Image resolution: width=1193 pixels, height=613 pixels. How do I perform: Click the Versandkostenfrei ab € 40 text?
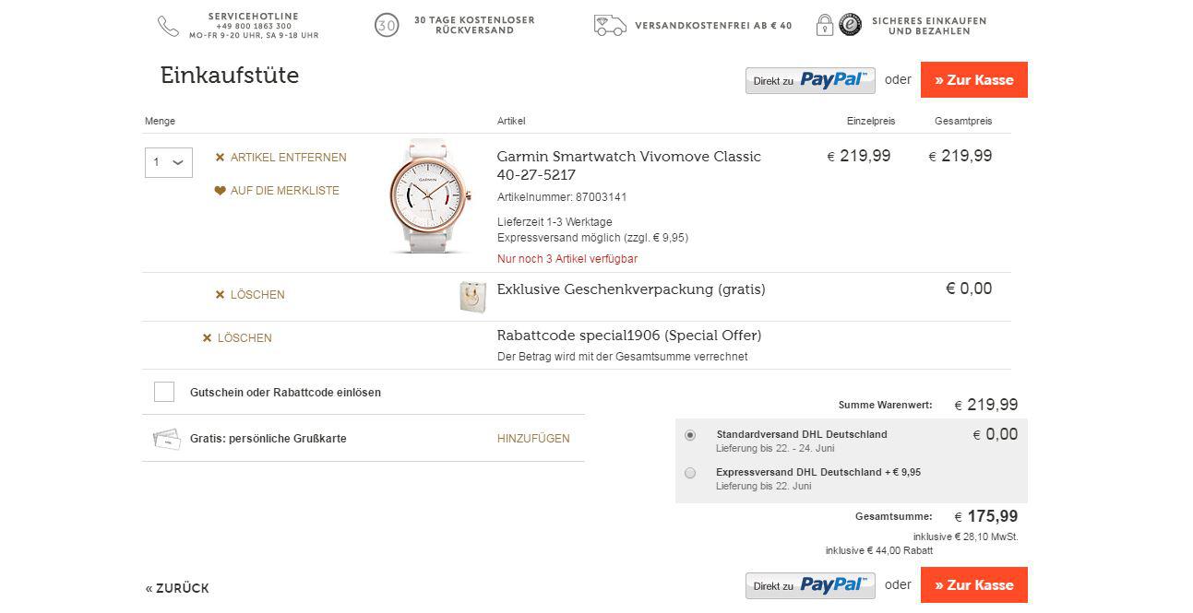tap(713, 26)
